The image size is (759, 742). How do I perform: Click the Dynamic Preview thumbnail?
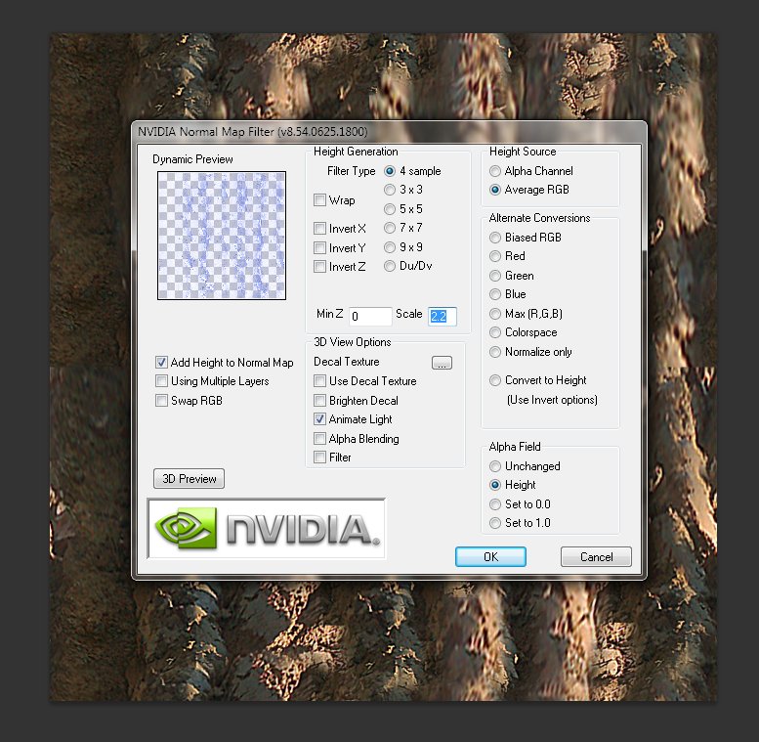(222, 236)
